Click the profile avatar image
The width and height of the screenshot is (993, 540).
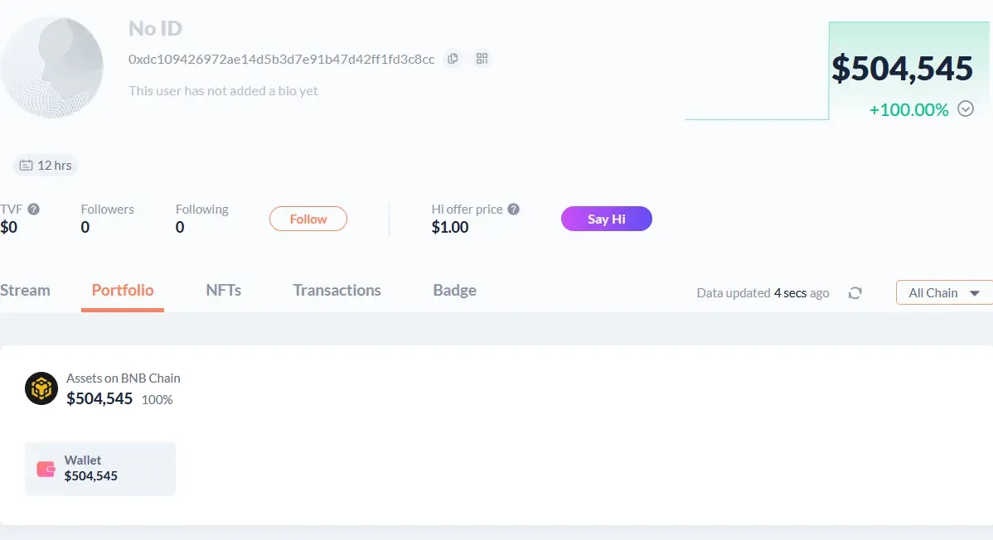[53, 66]
